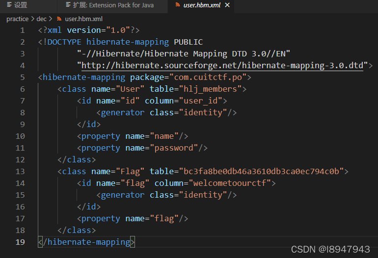Select the user.hbm.xml editor tab
The image size is (378, 258).
tap(202, 5)
